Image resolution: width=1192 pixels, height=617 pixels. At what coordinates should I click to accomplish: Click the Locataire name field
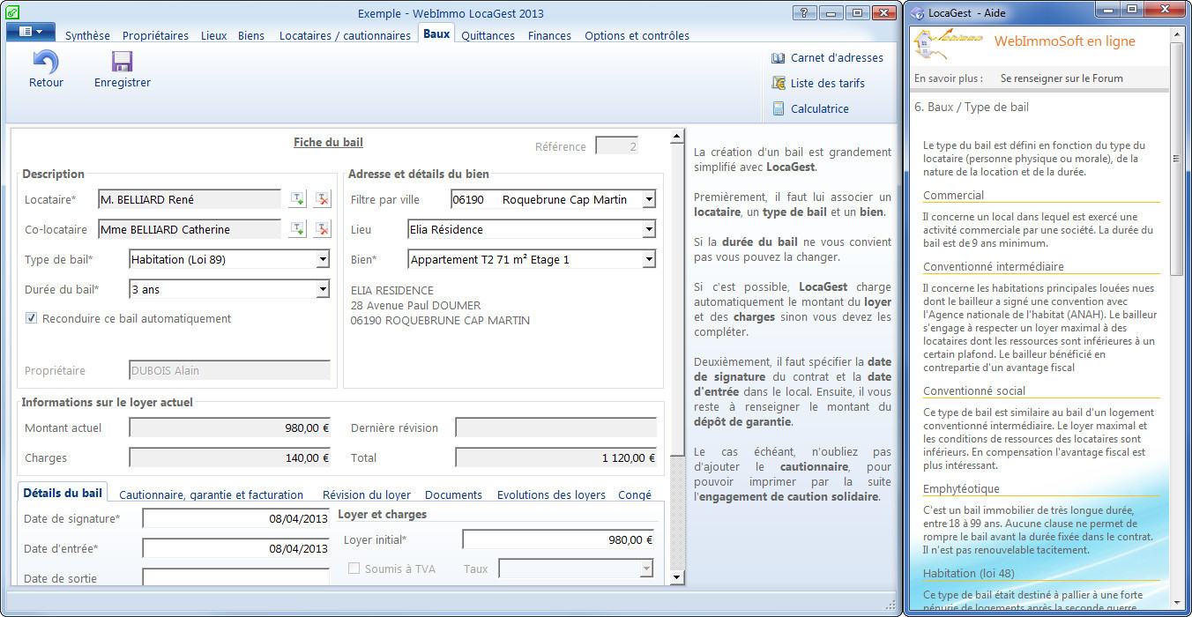(190, 199)
